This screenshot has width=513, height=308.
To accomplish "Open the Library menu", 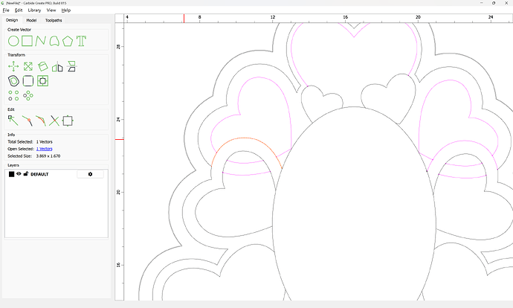I will pos(34,10).
